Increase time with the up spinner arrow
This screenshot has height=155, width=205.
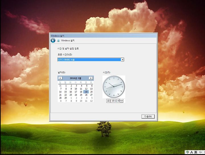click(x=122, y=100)
